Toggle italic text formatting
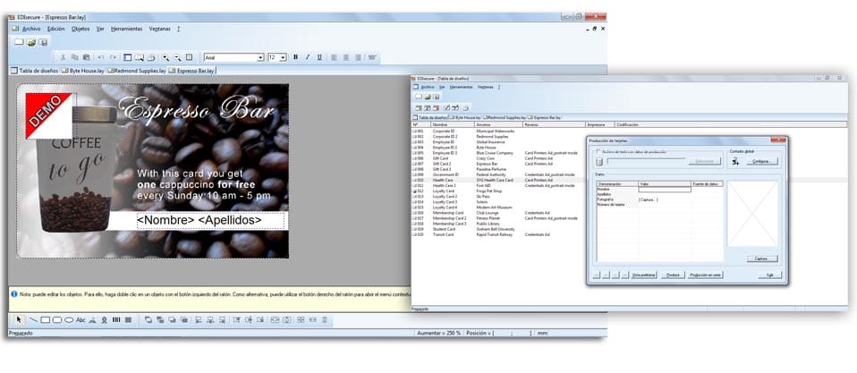This screenshot has width=857, height=373. pos(307,57)
